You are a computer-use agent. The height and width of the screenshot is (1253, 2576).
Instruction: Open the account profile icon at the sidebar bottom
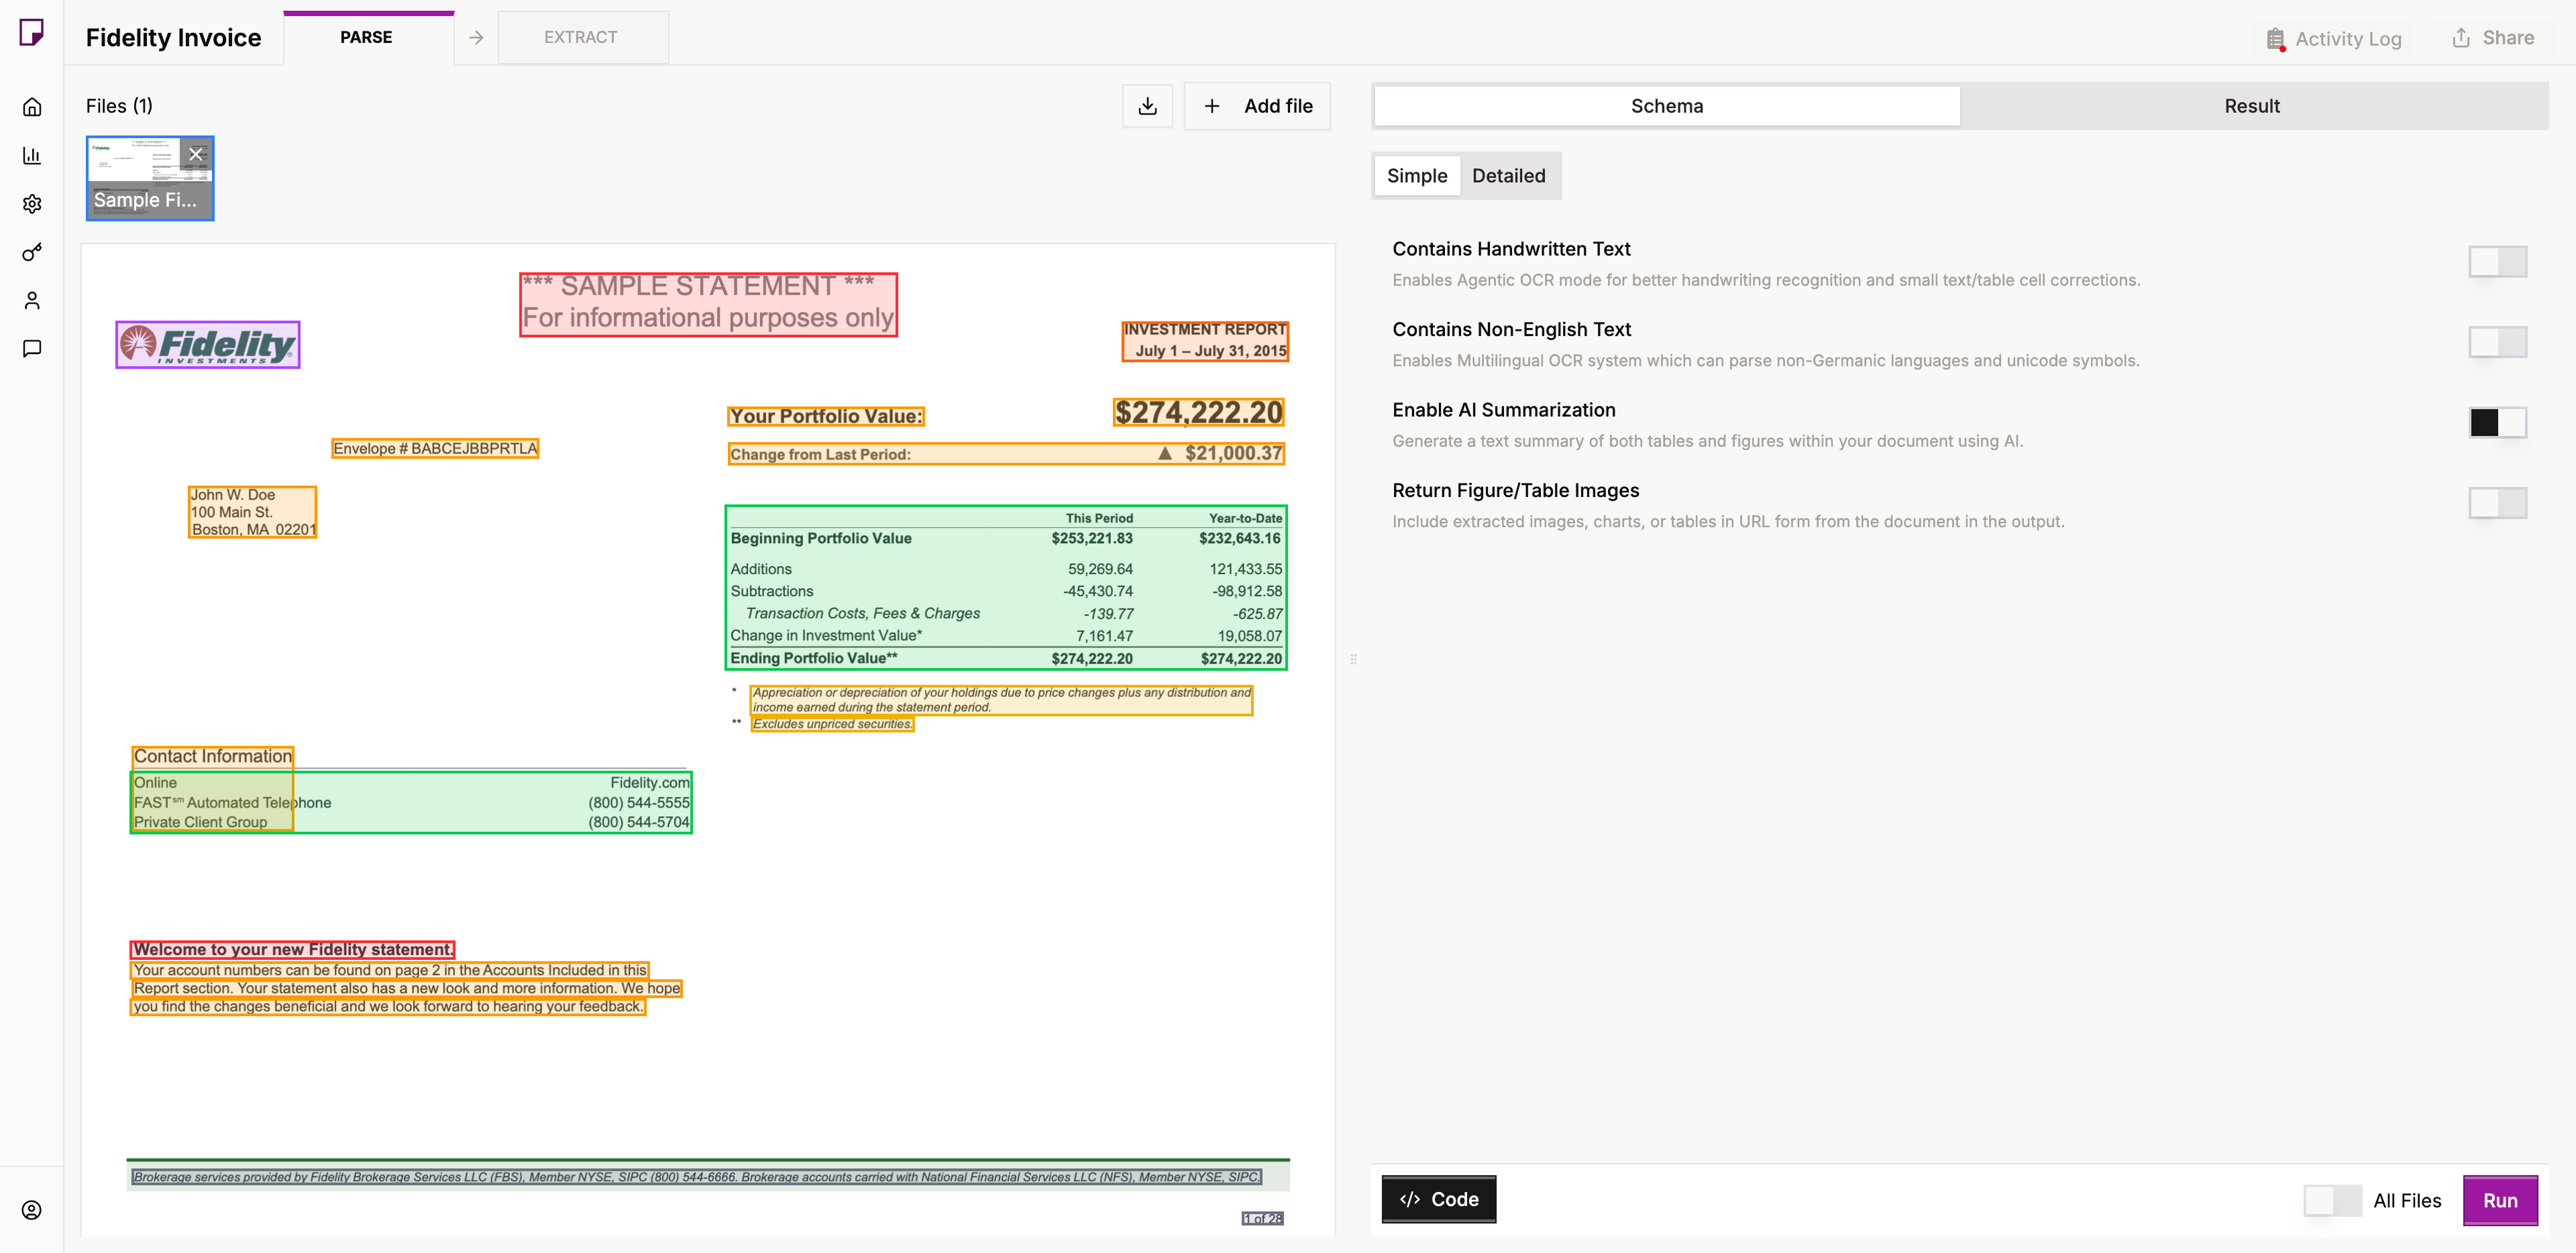click(32, 1210)
